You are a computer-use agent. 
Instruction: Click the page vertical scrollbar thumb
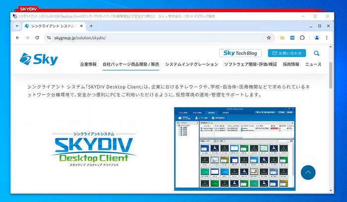(331, 75)
